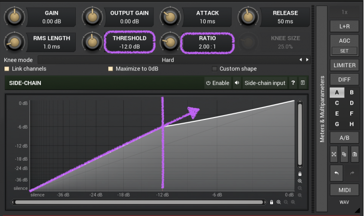Screen dimensions: 364x216
Task: Click the side-chain listen speaker icon
Action: pos(237,83)
